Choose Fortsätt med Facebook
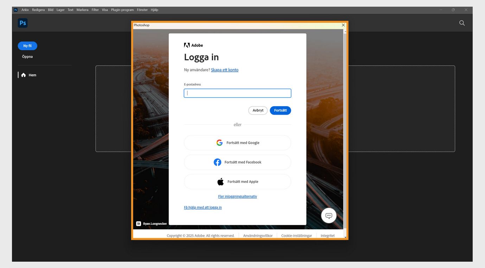 coord(237,162)
